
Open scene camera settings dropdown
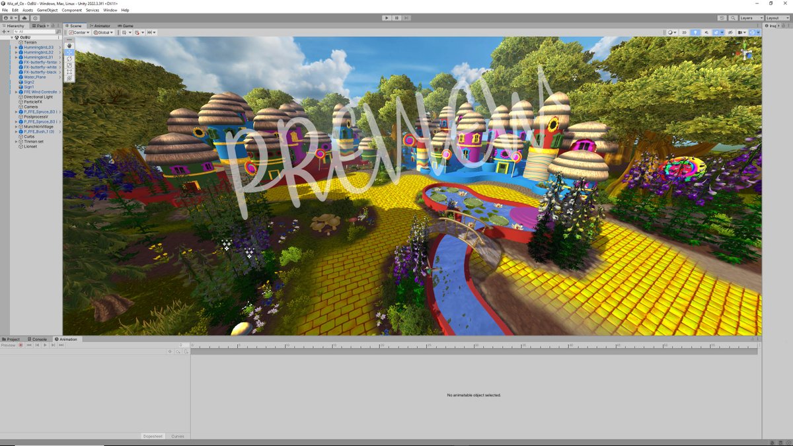(742, 32)
